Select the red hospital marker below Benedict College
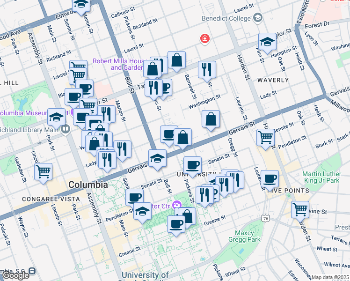 click(204, 39)
